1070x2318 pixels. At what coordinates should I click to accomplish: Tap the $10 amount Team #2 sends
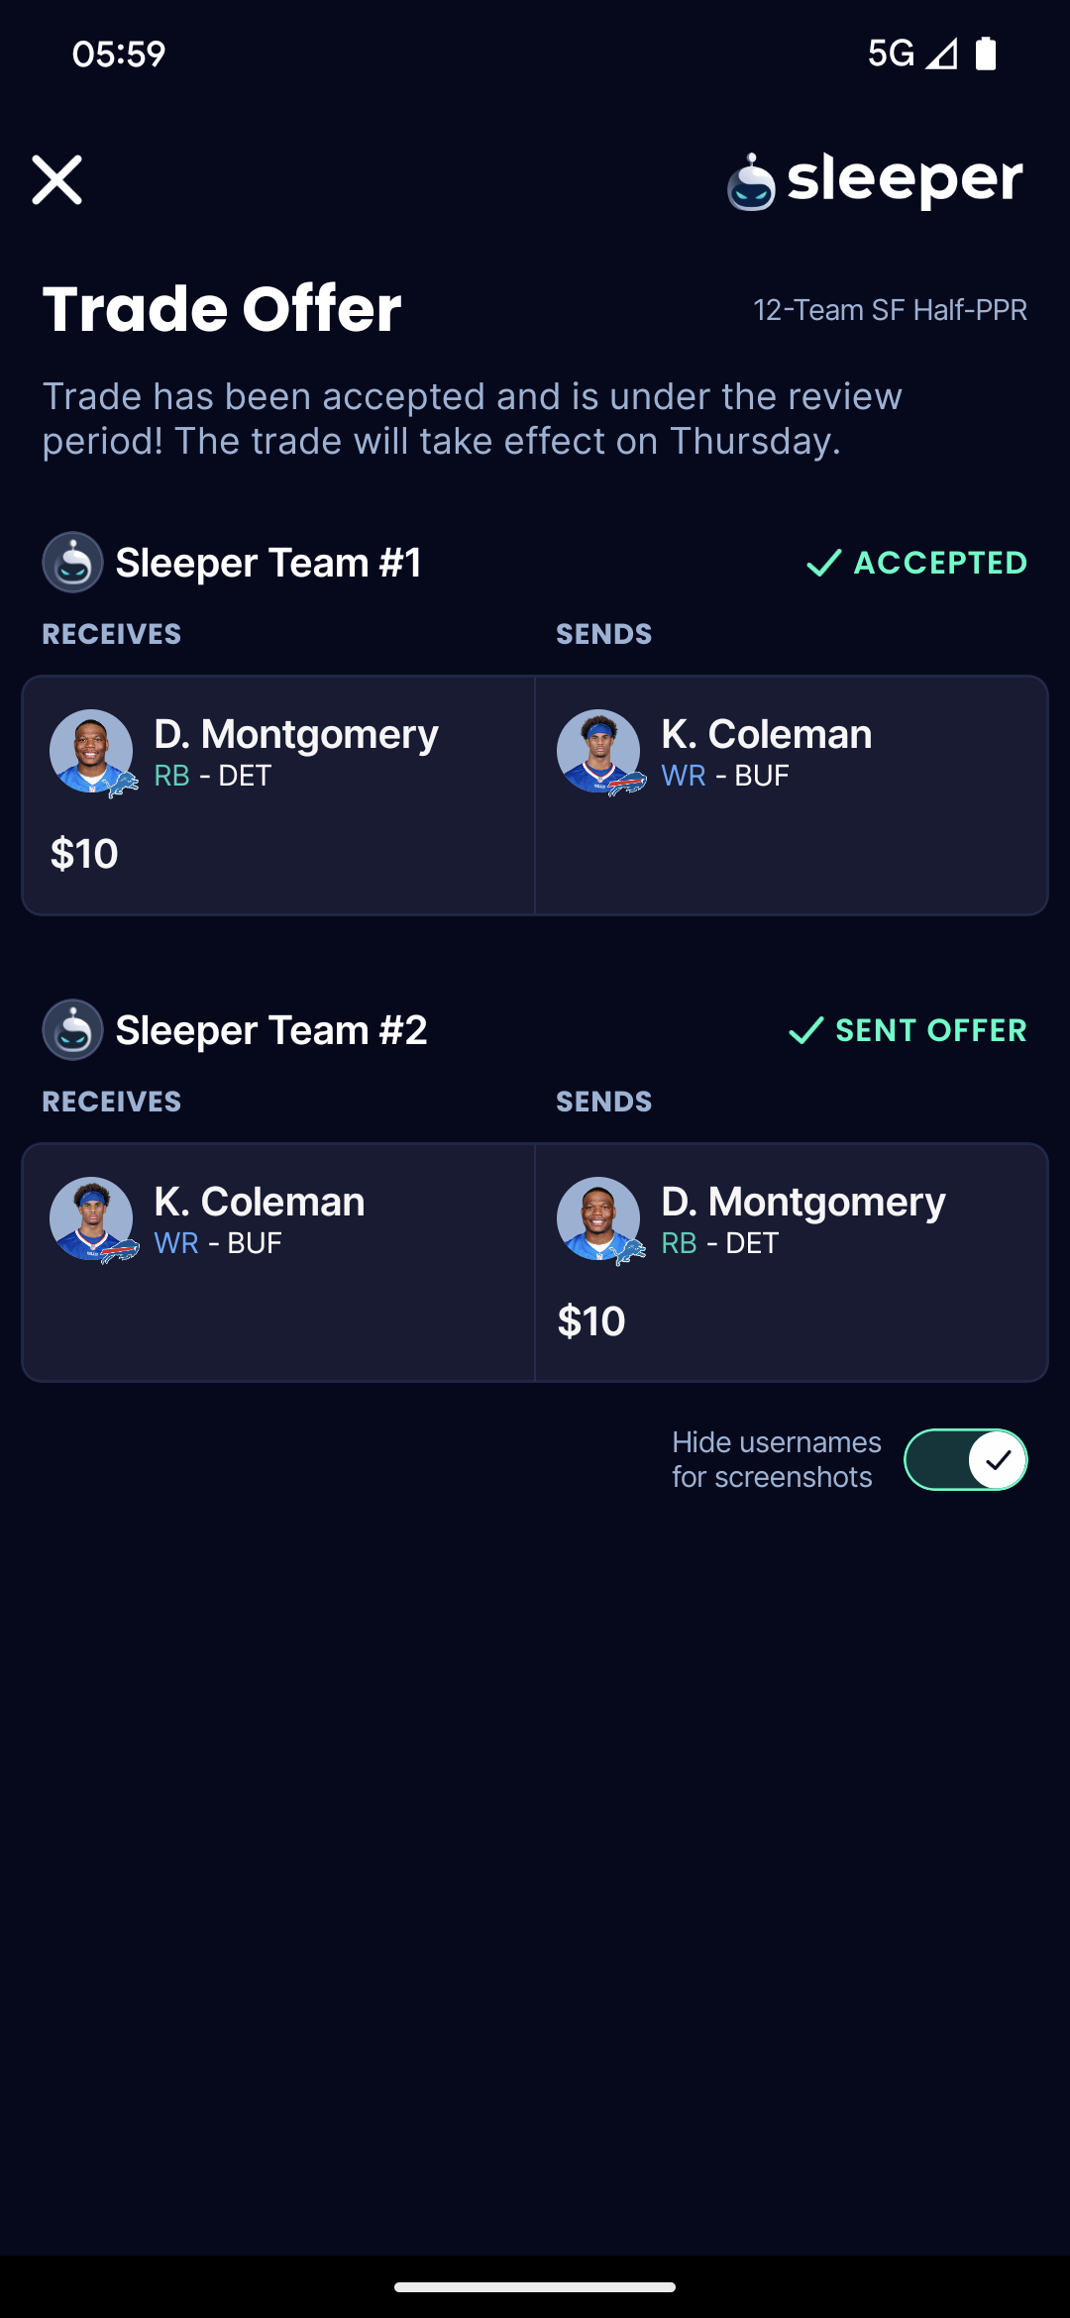(591, 1321)
